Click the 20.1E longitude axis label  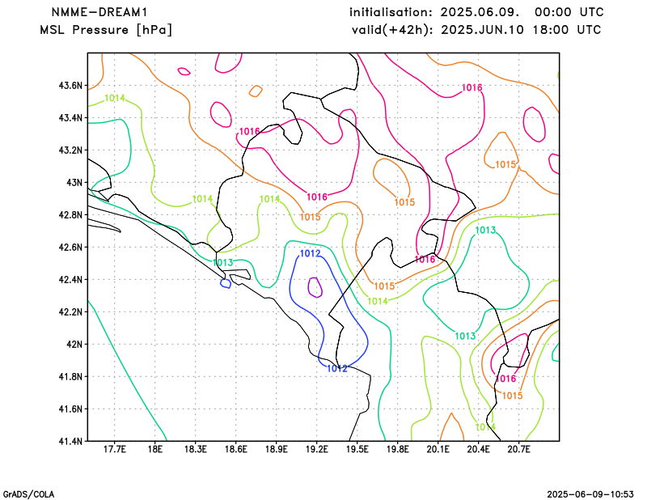point(438,449)
